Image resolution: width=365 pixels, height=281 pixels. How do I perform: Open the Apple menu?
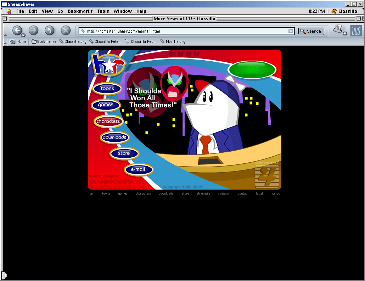9,11
